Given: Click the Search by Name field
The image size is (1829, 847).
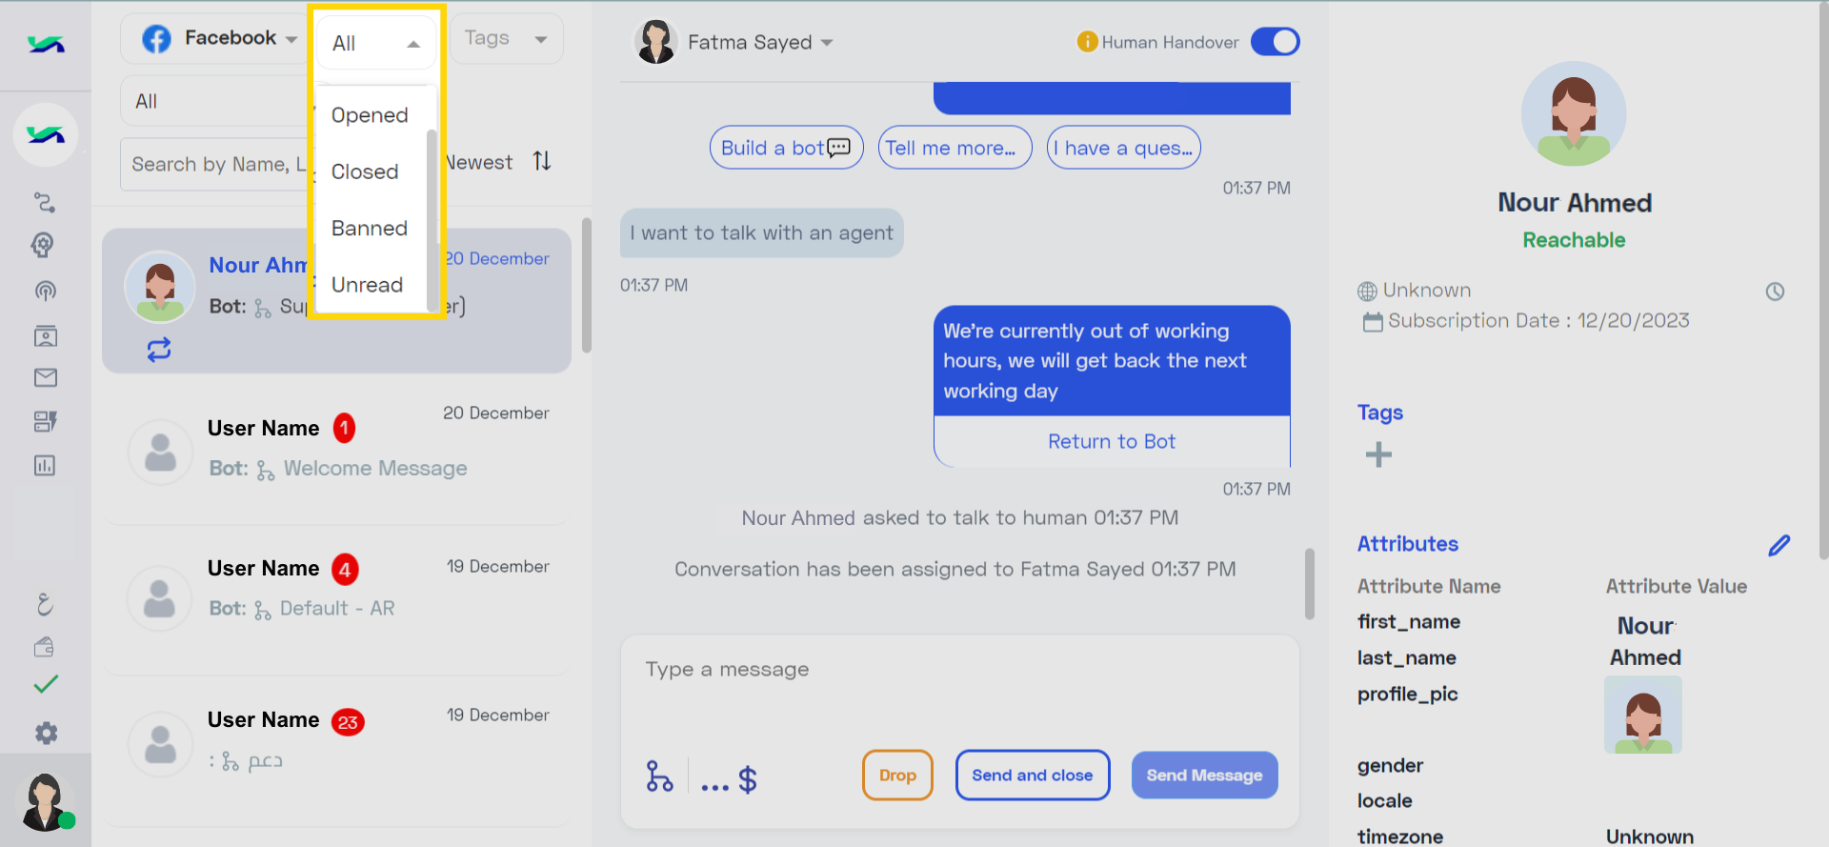Looking at the screenshot, I should click(x=217, y=165).
